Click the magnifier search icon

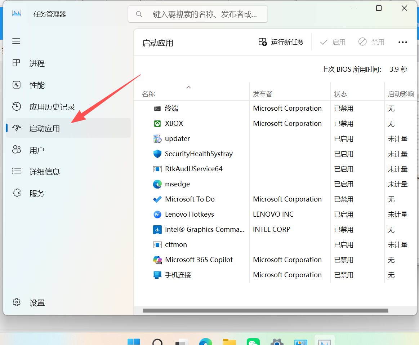point(139,14)
